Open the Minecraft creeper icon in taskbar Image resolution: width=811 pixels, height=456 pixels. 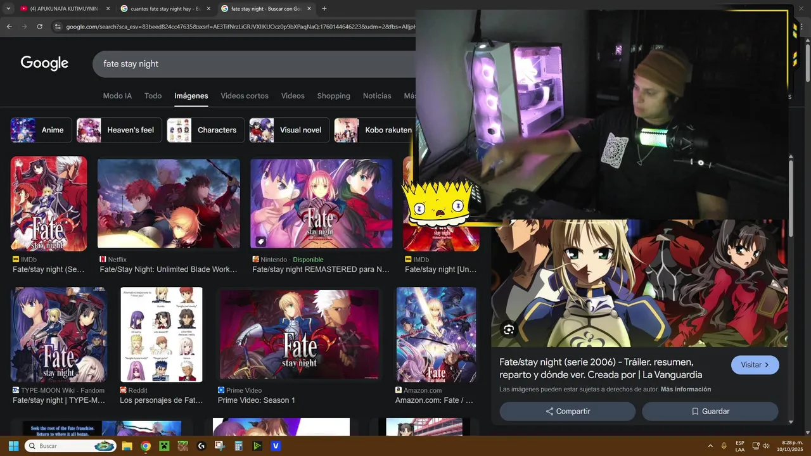point(164,446)
